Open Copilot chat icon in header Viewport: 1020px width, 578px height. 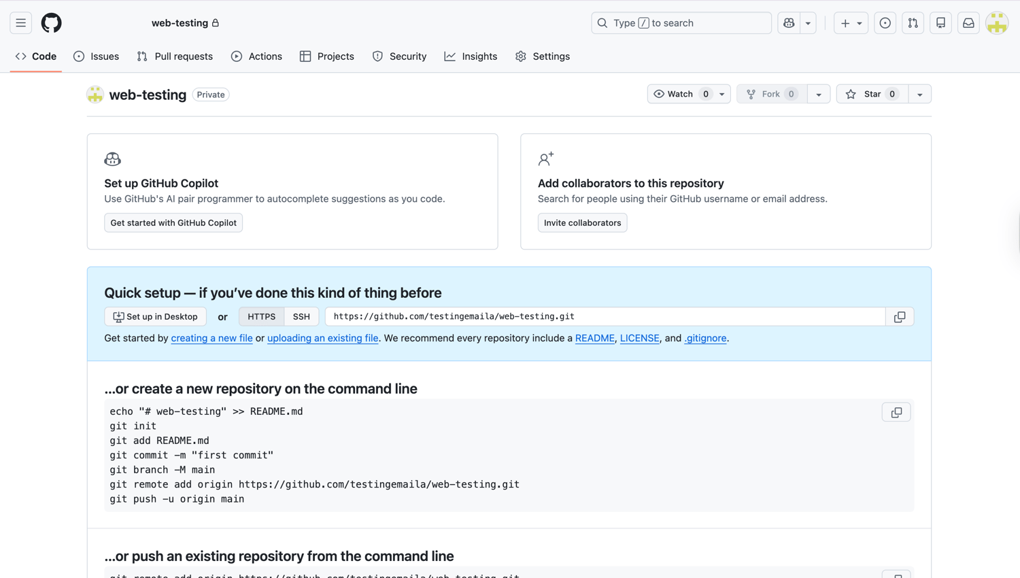789,23
